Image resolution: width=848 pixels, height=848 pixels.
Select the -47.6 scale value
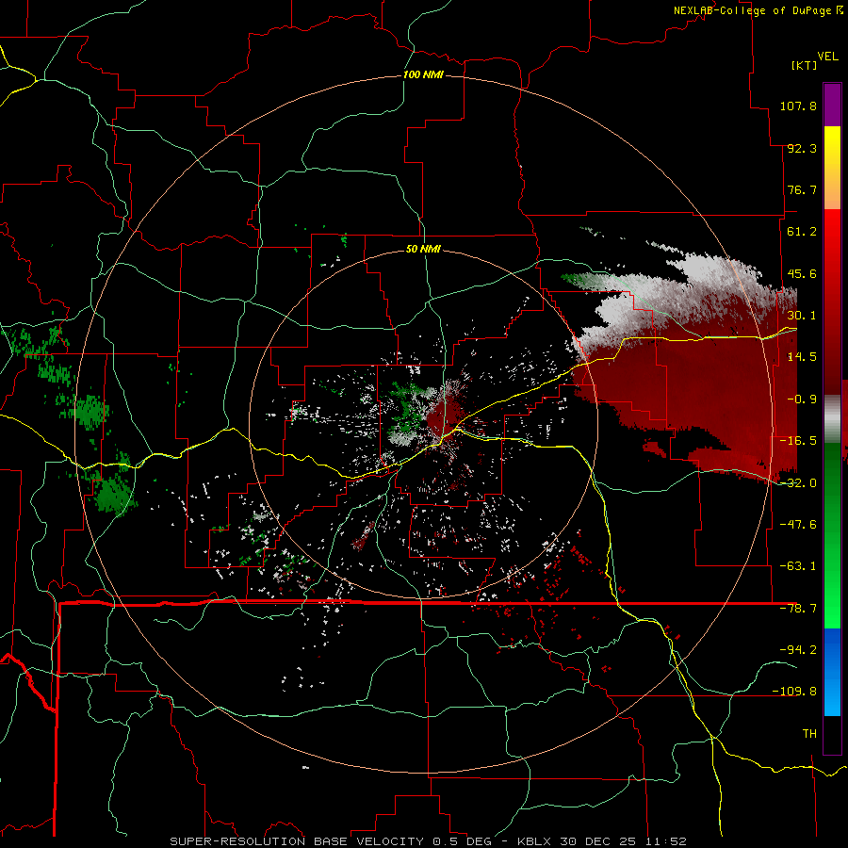click(798, 525)
